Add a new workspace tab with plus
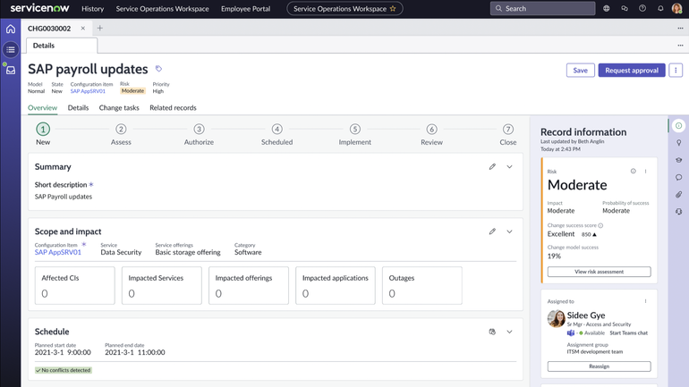The image size is (689, 387). point(99,28)
